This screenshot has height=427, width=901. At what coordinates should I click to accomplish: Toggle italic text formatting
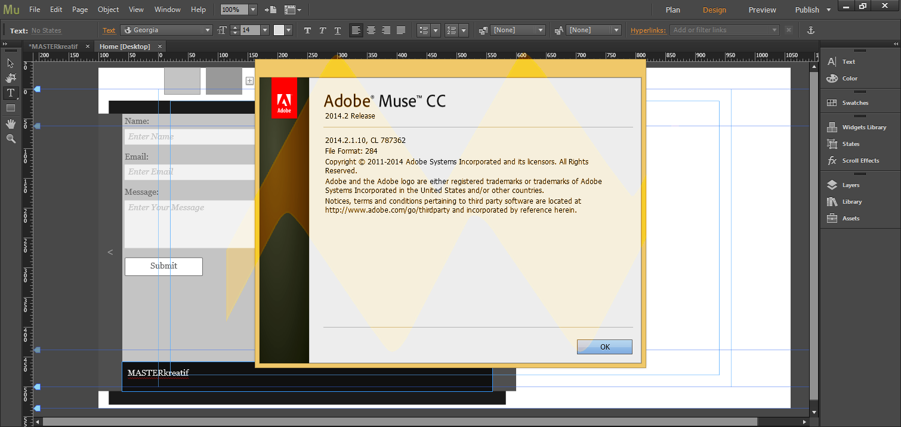tap(322, 30)
